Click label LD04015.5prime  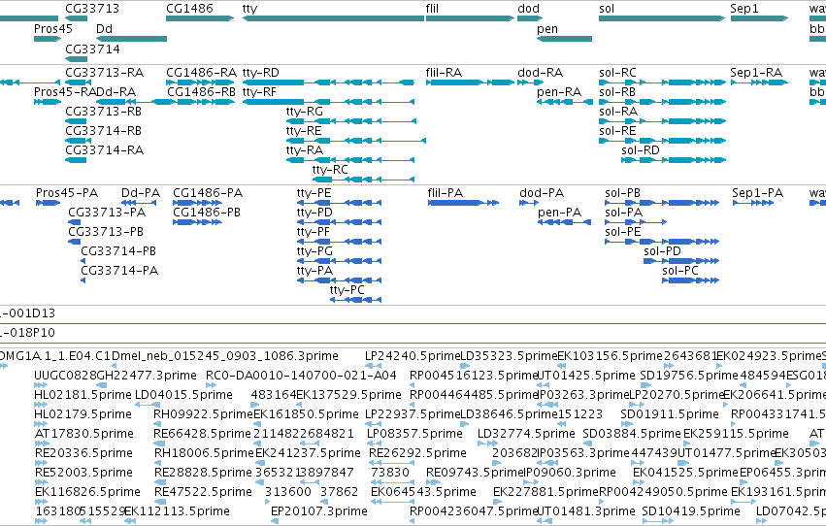click(183, 395)
